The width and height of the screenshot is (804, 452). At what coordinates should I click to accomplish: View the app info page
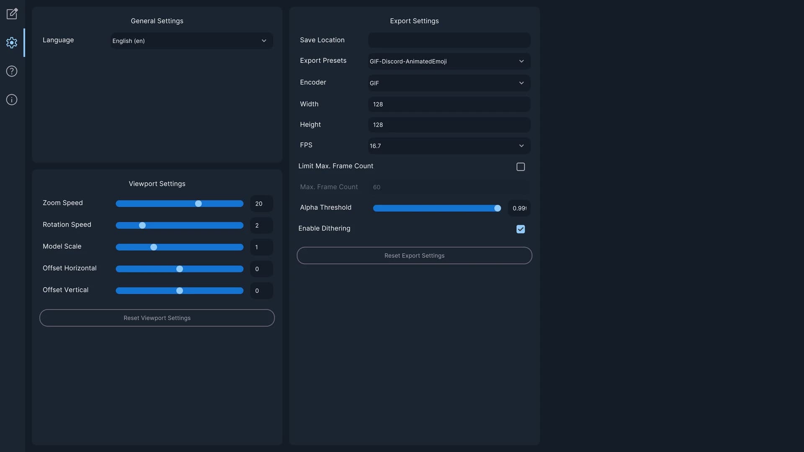(x=11, y=99)
